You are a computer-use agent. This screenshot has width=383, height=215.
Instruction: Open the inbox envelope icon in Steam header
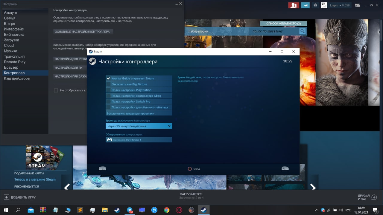point(315,5)
